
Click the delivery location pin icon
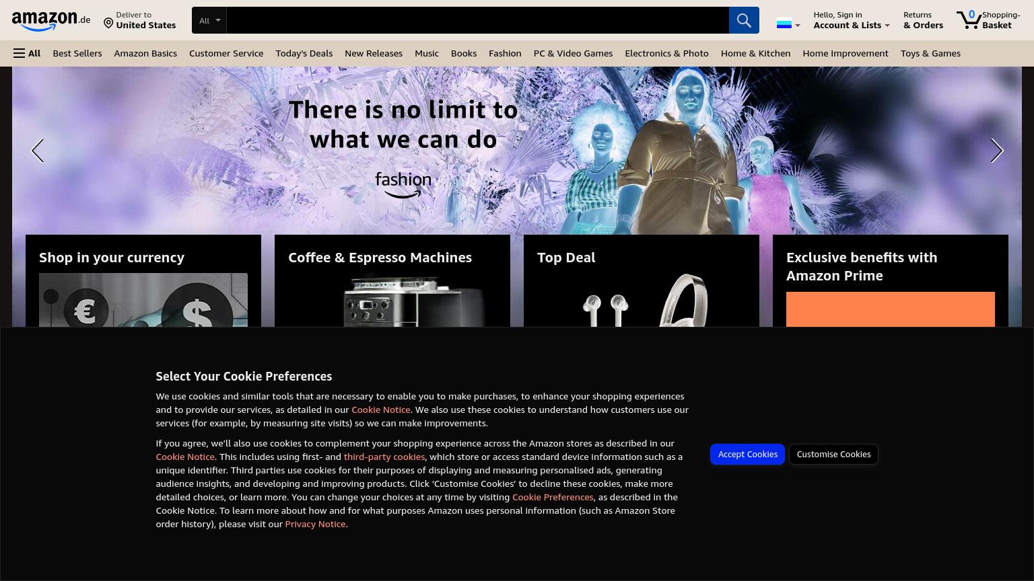pyautogui.click(x=108, y=24)
